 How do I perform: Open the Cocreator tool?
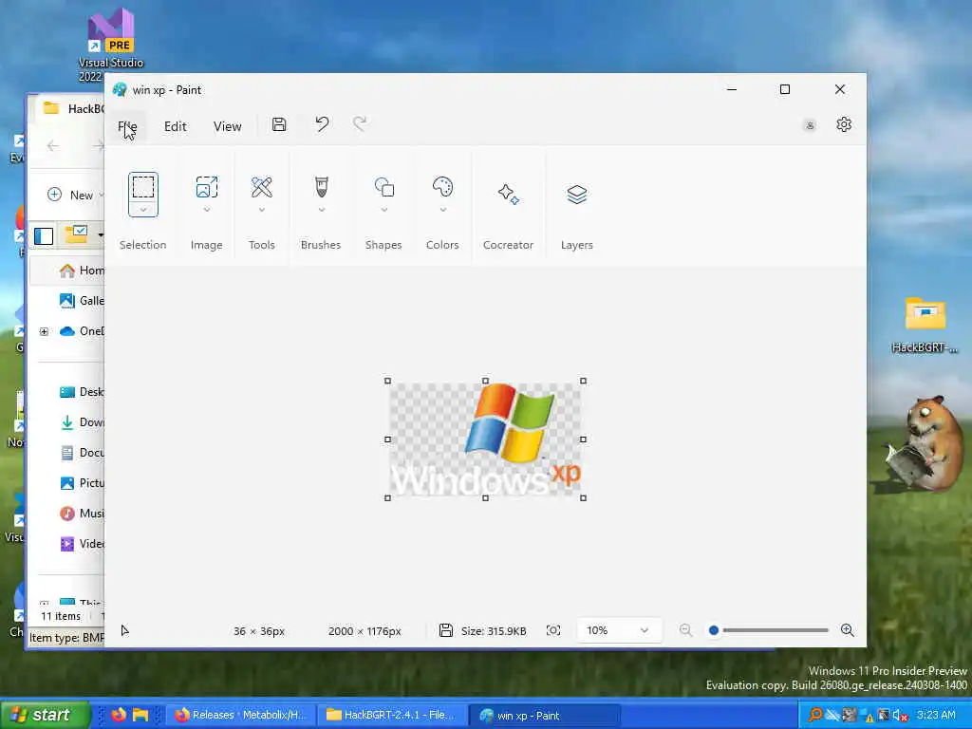click(x=509, y=194)
